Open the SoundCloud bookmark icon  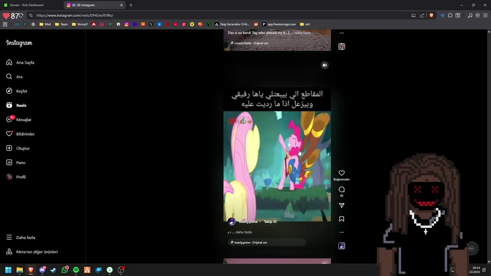point(143,24)
